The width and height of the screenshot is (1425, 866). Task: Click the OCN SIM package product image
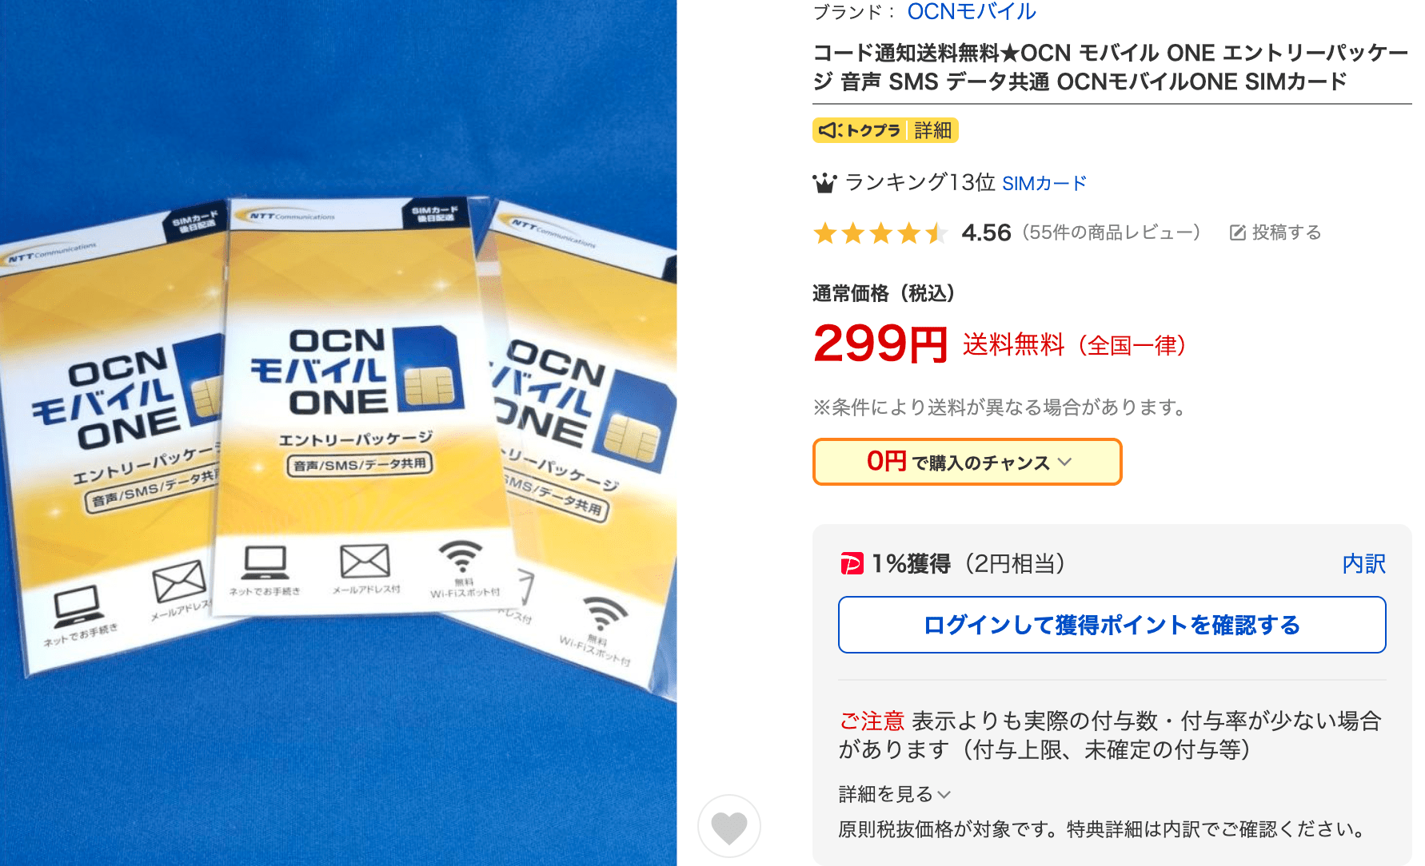pos(338,431)
